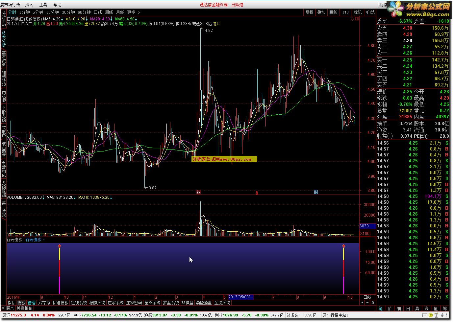Click the 财 marker icon on the chart

316,192
